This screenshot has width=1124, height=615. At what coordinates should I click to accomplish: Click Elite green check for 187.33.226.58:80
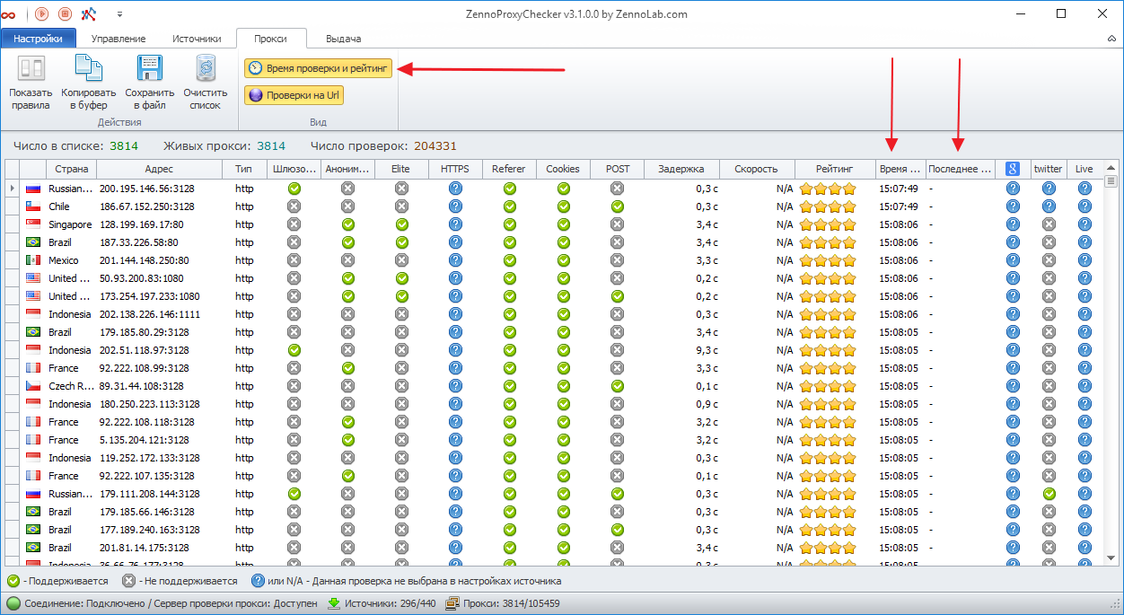pos(401,242)
